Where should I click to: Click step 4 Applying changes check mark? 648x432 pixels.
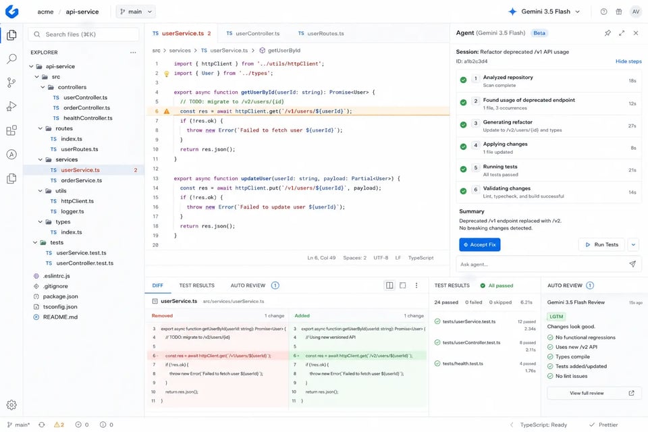coord(463,146)
